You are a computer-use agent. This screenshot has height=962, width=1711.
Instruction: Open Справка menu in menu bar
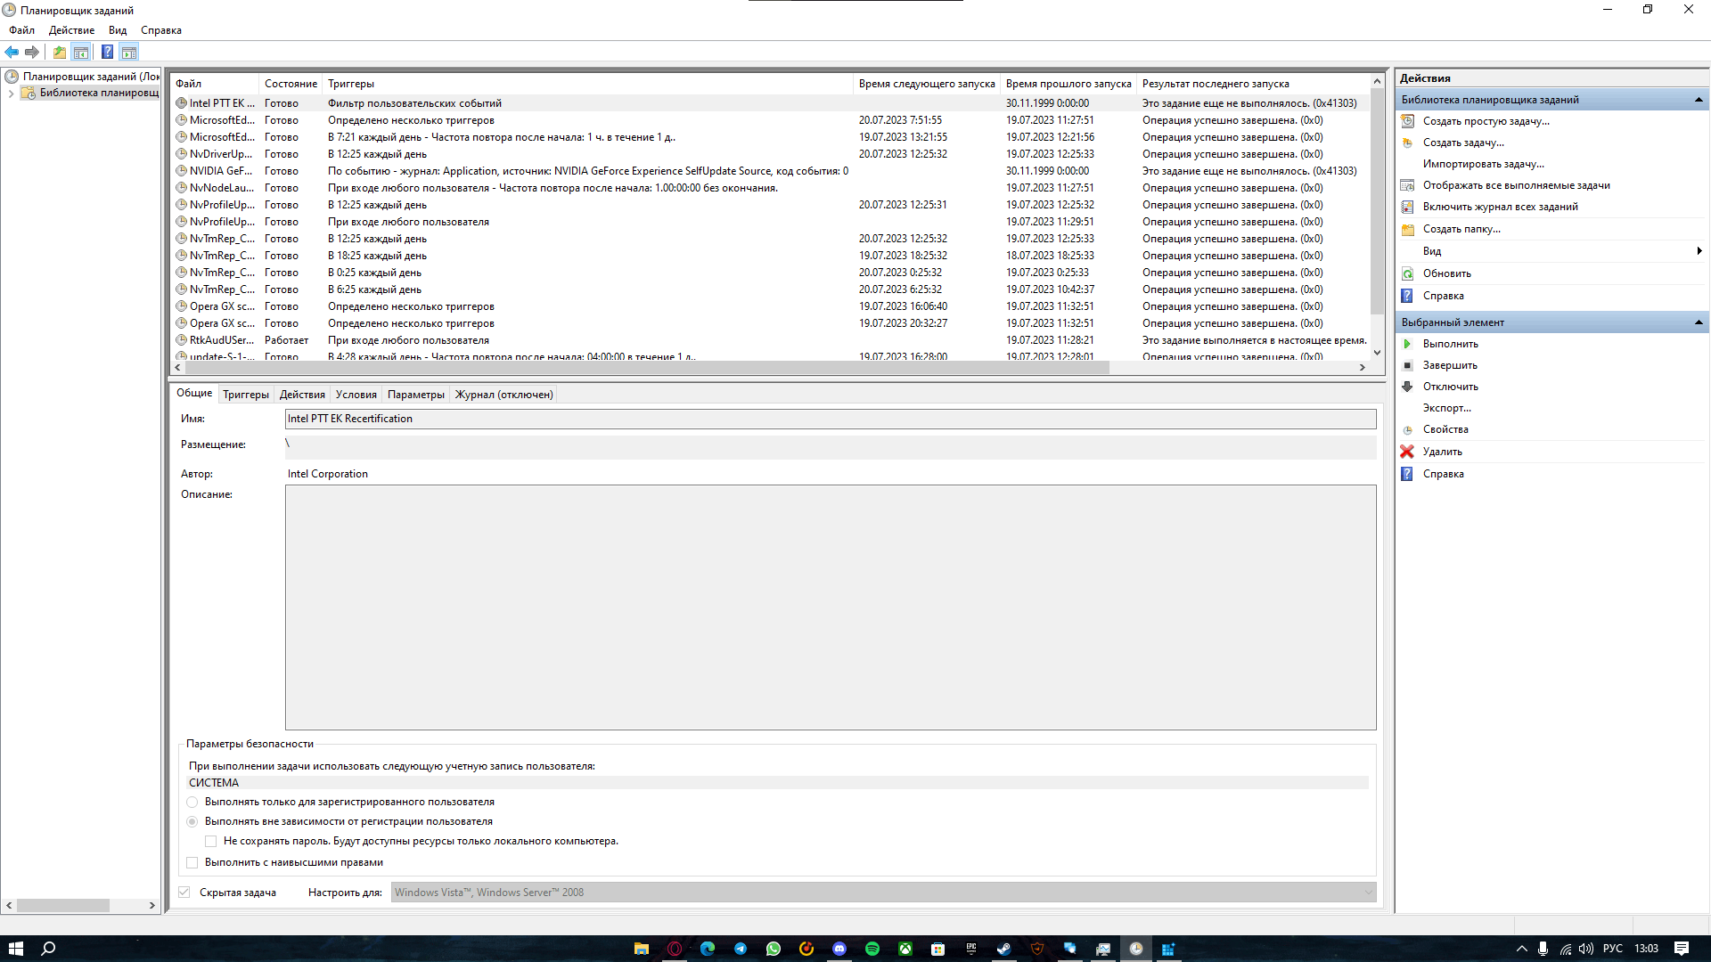[161, 30]
